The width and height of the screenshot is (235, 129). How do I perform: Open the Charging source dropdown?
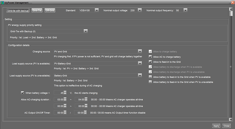coord(140,51)
